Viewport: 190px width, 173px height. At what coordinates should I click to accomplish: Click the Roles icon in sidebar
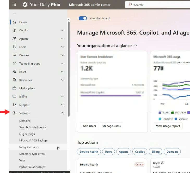pos(14,72)
